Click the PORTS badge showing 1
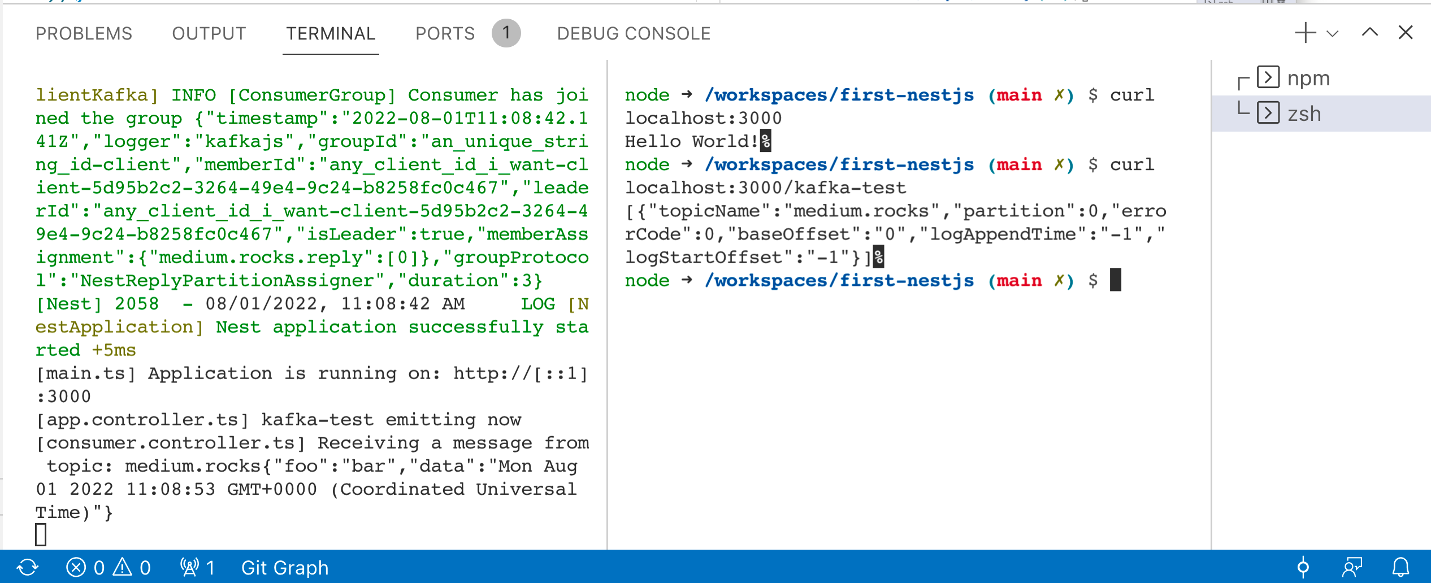The image size is (1431, 583). [x=506, y=33]
